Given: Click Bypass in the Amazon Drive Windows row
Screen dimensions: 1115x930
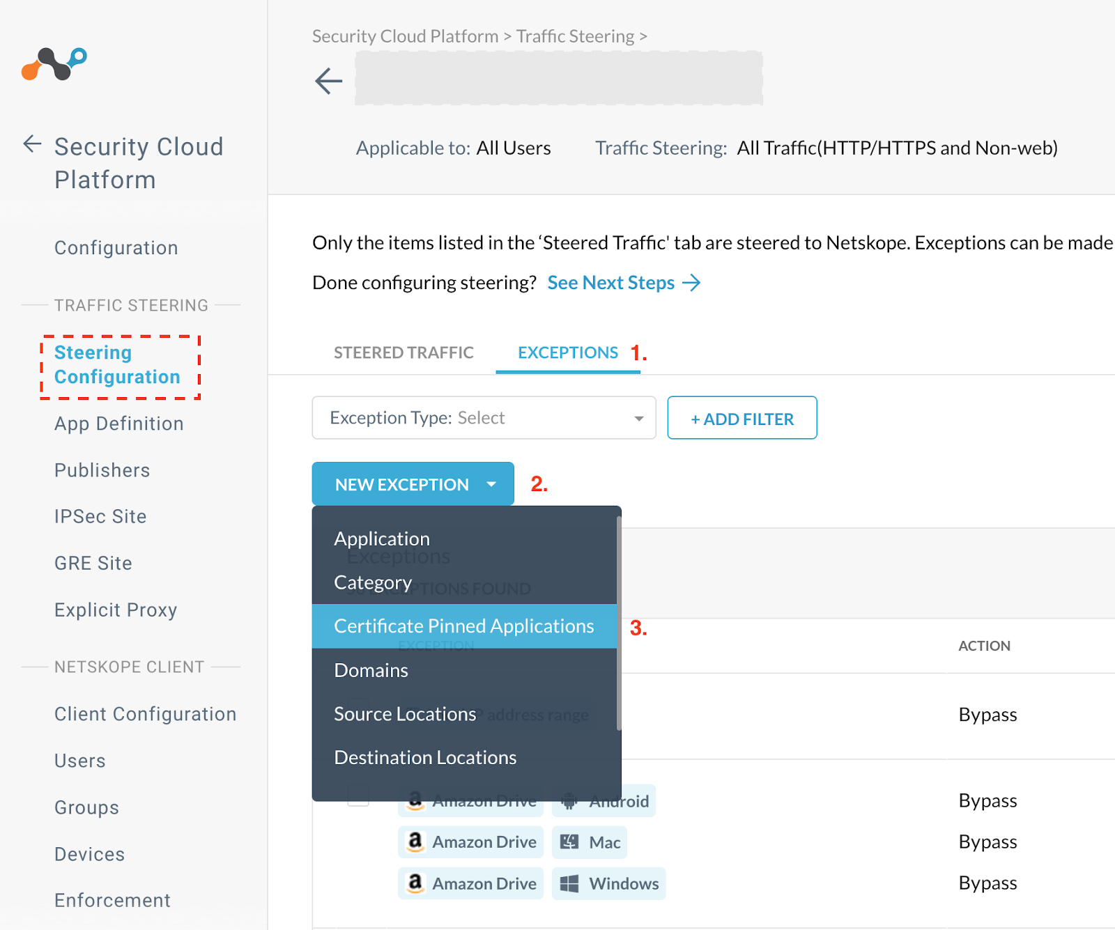Looking at the screenshot, I should (x=987, y=883).
